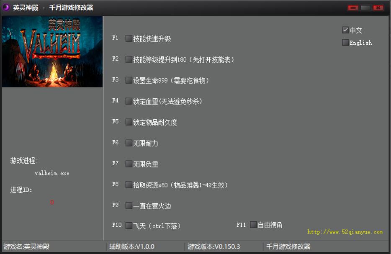
Task: Close the trainer window
Action: pyautogui.click(x=378, y=8)
